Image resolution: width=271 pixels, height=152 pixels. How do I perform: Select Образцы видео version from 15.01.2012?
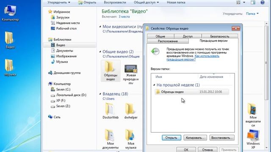click(x=192, y=92)
